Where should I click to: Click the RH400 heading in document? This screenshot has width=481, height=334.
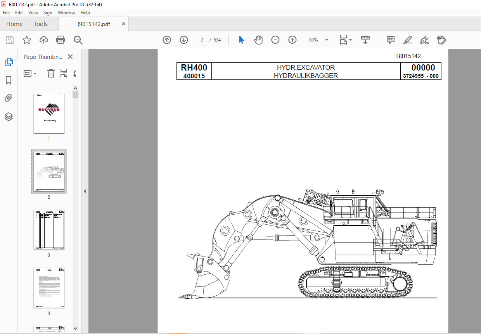[194, 68]
